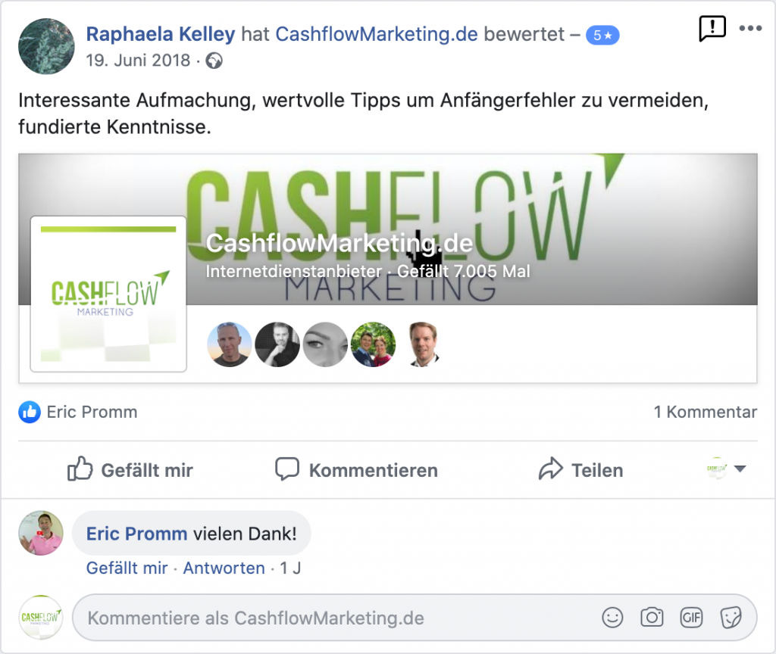Open the CashflowMarketing page logo thumbnail
The height and width of the screenshot is (654, 776).
[x=108, y=294]
